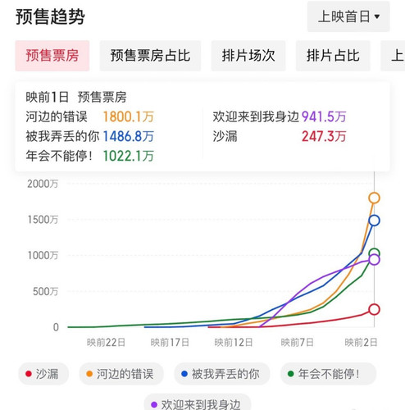Click the 映前7日 axis label
The image size is (405, 410).
pyautogui.click(x=297, y=342)
